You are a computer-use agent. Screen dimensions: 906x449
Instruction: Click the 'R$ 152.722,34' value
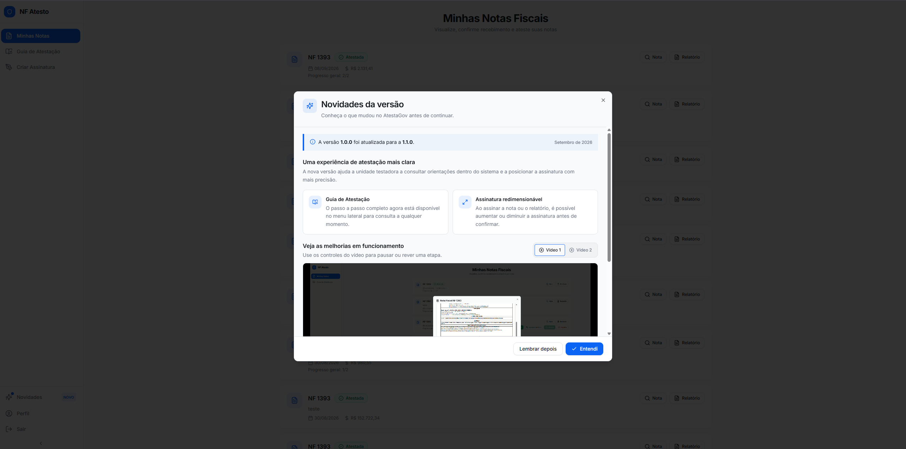pyautogui.click(x=365, y=418)
